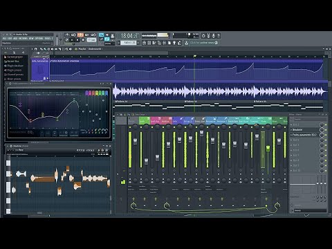The width and height of the screenshot is (332, 249).
Task: Click the fader-shaped mixer icon in main toolbar
Action: [164, 43]
